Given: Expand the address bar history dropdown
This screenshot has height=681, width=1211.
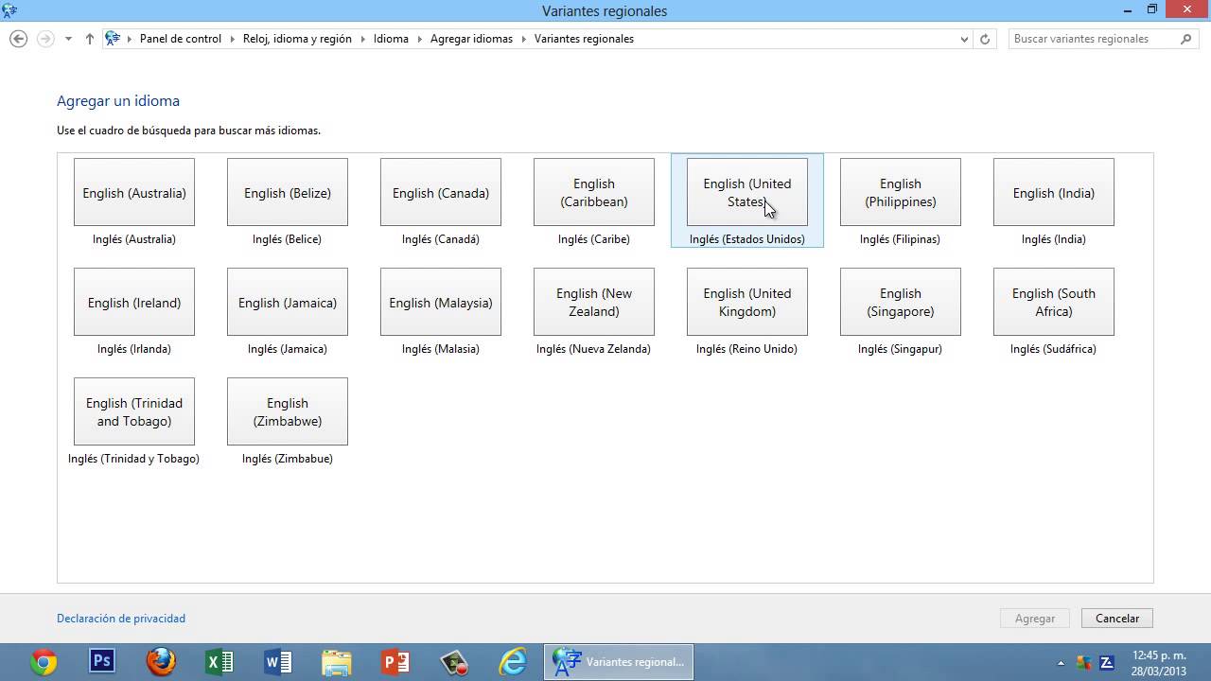Looking at the screenshot, I should pos(964,39).
